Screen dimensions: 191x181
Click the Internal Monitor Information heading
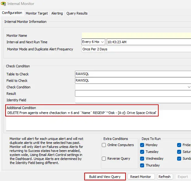click(x=26, y=22)
